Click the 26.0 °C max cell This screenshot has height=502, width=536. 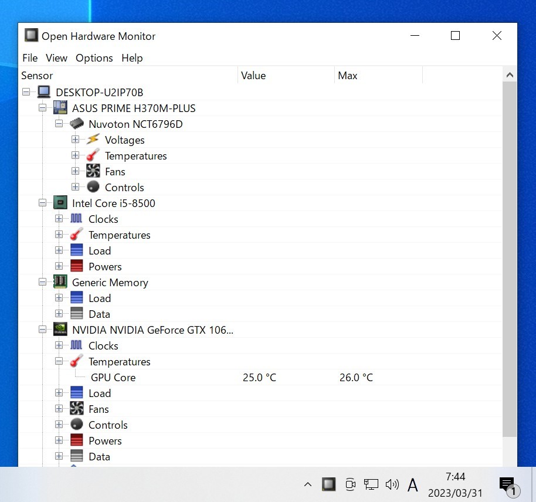[356, 378]
